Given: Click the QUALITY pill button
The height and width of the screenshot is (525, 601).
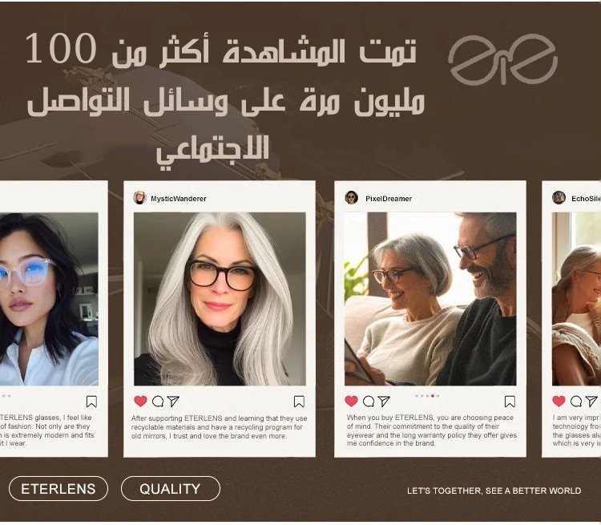Looking at the screenshot, I should [171, 489].
